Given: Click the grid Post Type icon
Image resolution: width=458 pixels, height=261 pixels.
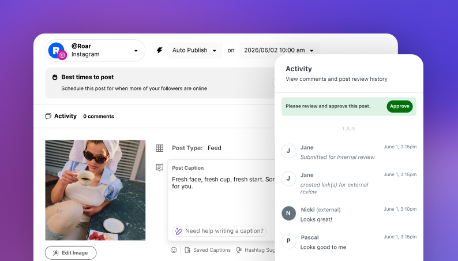Looking at the screenshot, I should pos(159,148).
